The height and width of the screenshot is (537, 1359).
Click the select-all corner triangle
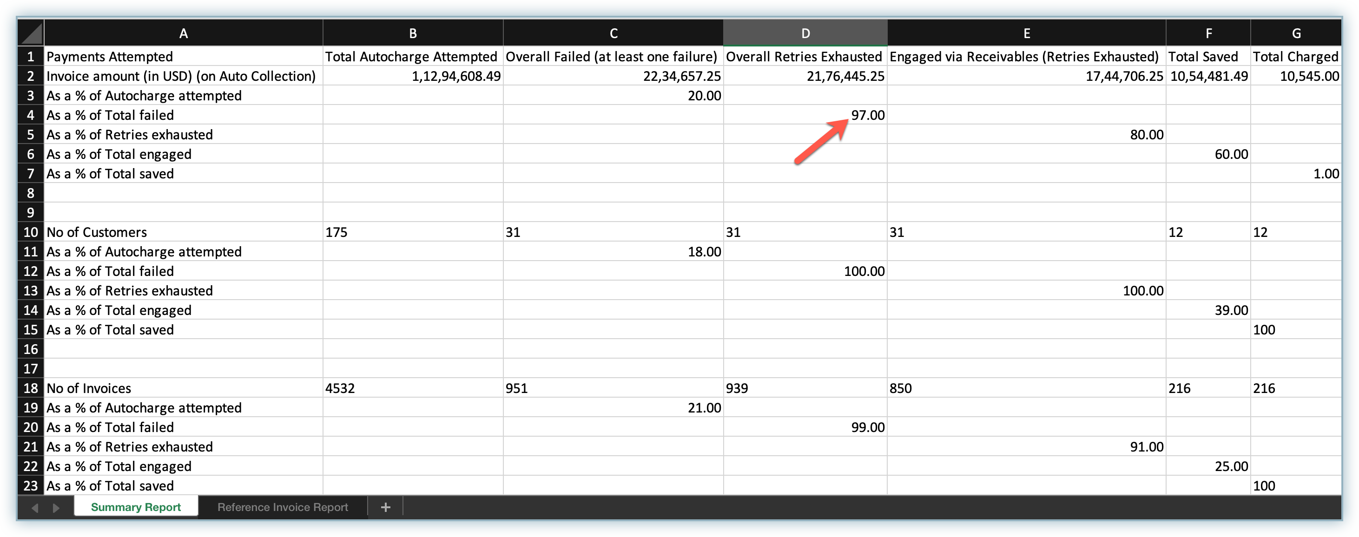pyautogui.click(x=31, y=33)
